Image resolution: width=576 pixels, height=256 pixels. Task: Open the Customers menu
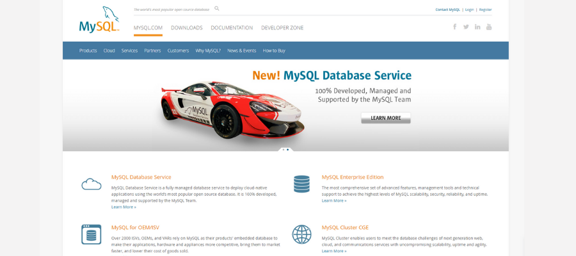tap(178, 51)
